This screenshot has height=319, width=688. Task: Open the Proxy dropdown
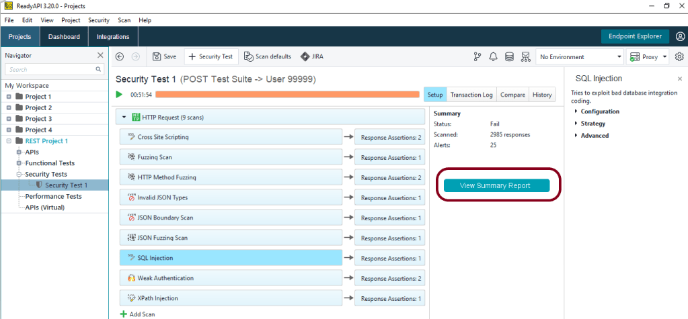point(647,57)
